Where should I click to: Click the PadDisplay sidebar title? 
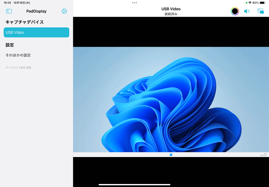(36, 11)
